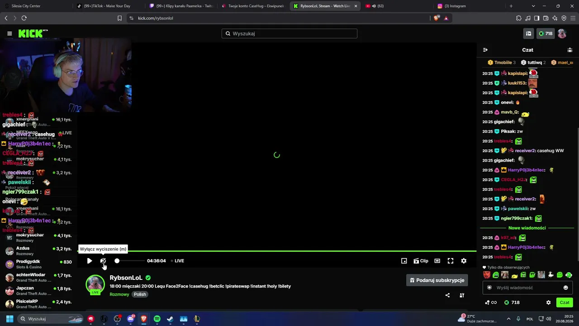Click the 718 Kick balance below chat
The image size is (579, 326).
(x=512, y=302)
